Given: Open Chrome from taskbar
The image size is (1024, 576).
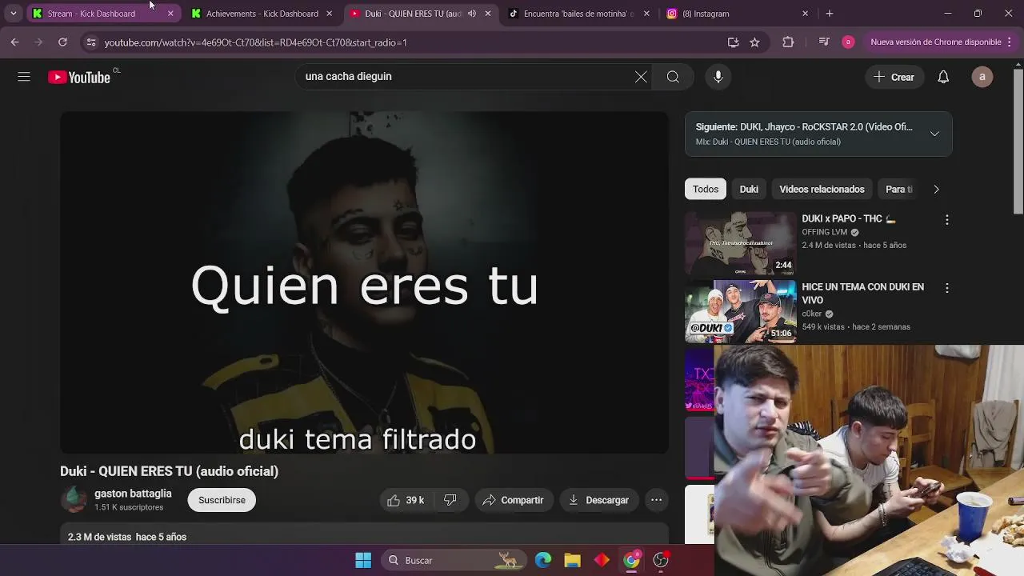Looking at the screenshot, I should click(x=632, y=560).
